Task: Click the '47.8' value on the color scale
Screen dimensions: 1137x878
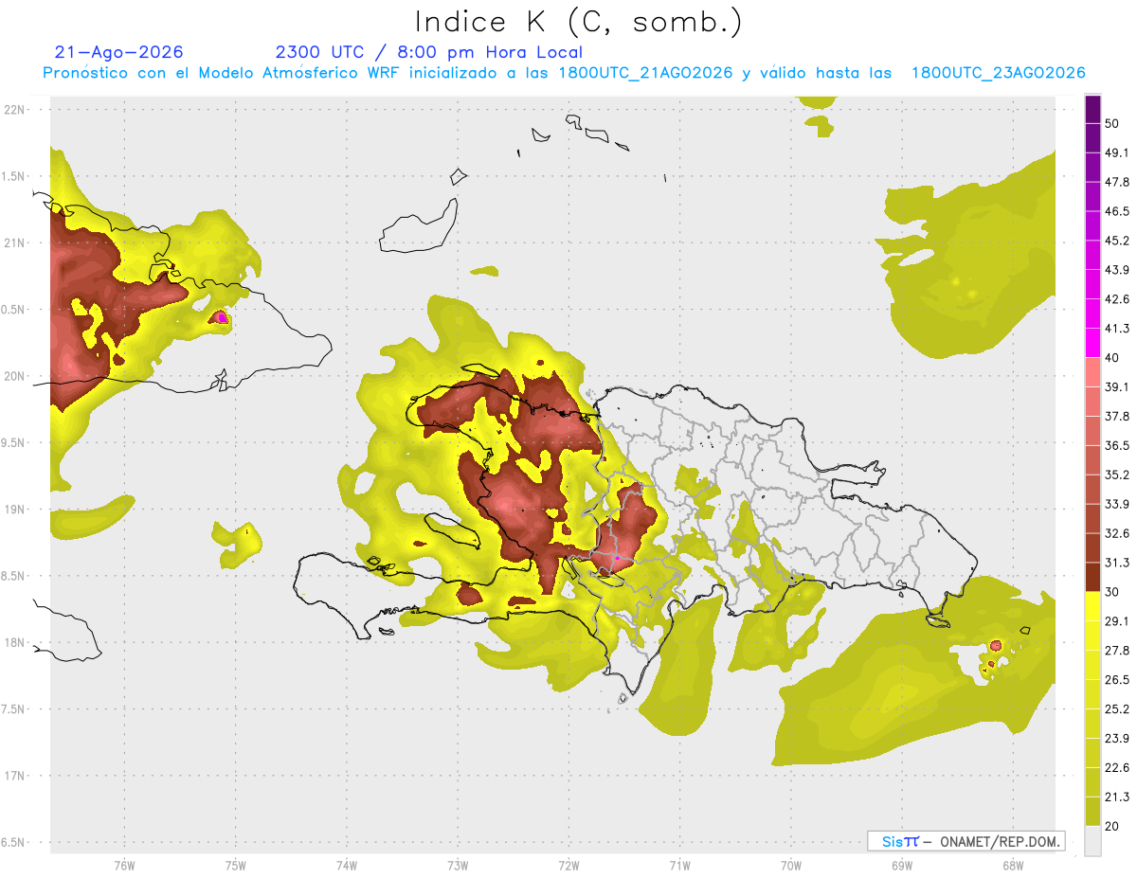Action: coord(1116,182)
